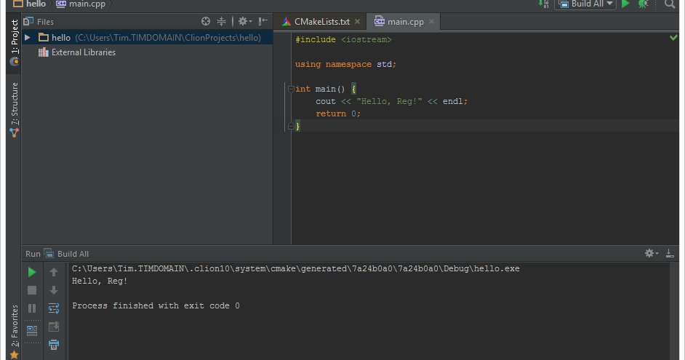This screenshot has height=360, width=685.
Task: Toggle the 7: Structure tool window tab
Action: [15, 110]
